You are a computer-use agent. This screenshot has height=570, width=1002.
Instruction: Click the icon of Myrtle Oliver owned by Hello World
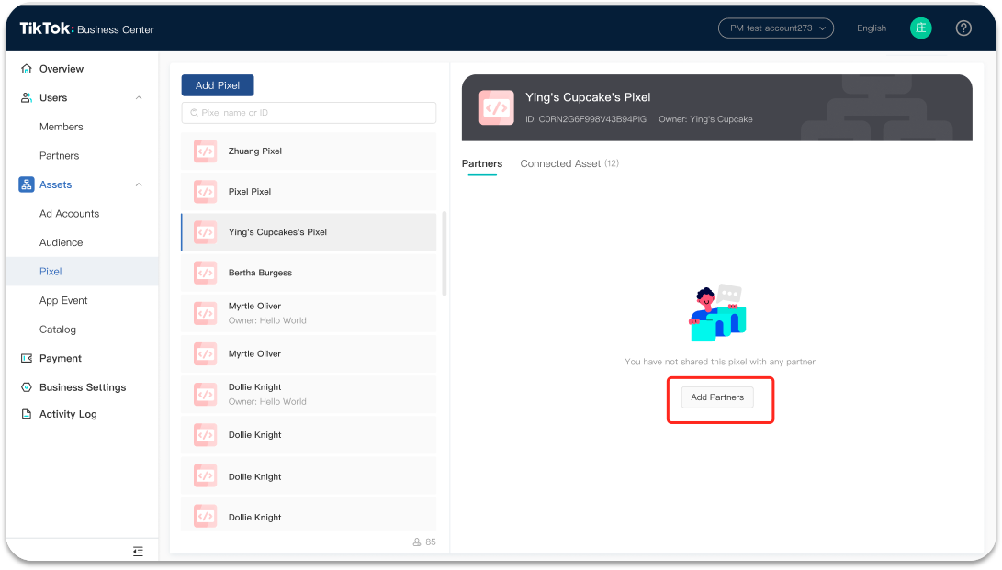tap(205, 313)
